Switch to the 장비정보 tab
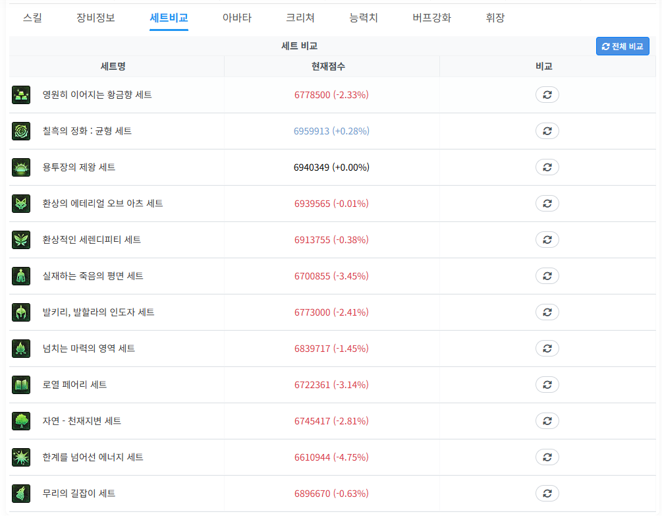Image resolution: width=662 pixels, height=516 pixels. pos(96,18)
